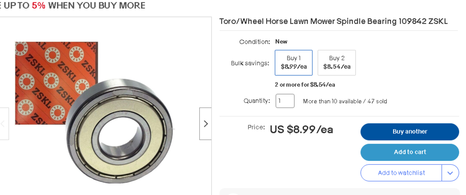This screenshot has width=466, height=195.
Task: Click Add to watchlist
Action: [401, 173]
